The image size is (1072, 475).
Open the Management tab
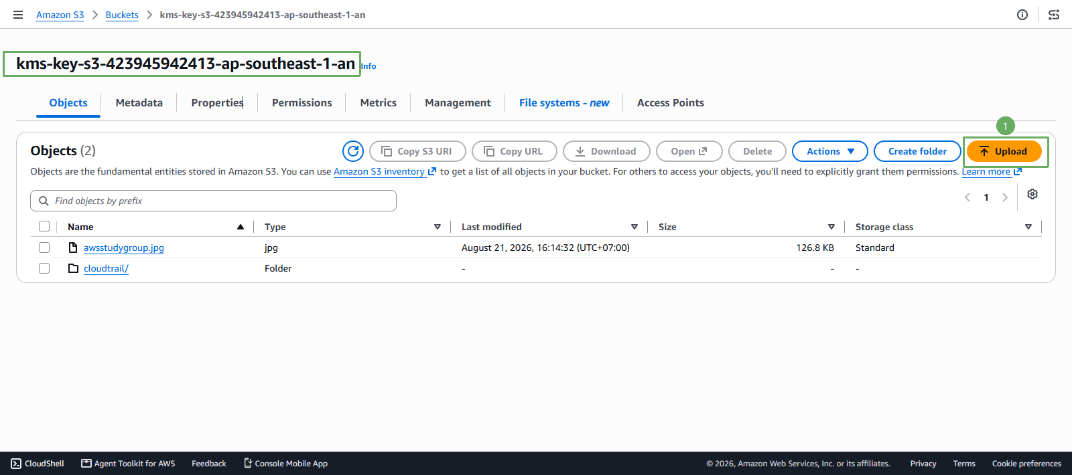pyautogui.click(x=458, y=103)
